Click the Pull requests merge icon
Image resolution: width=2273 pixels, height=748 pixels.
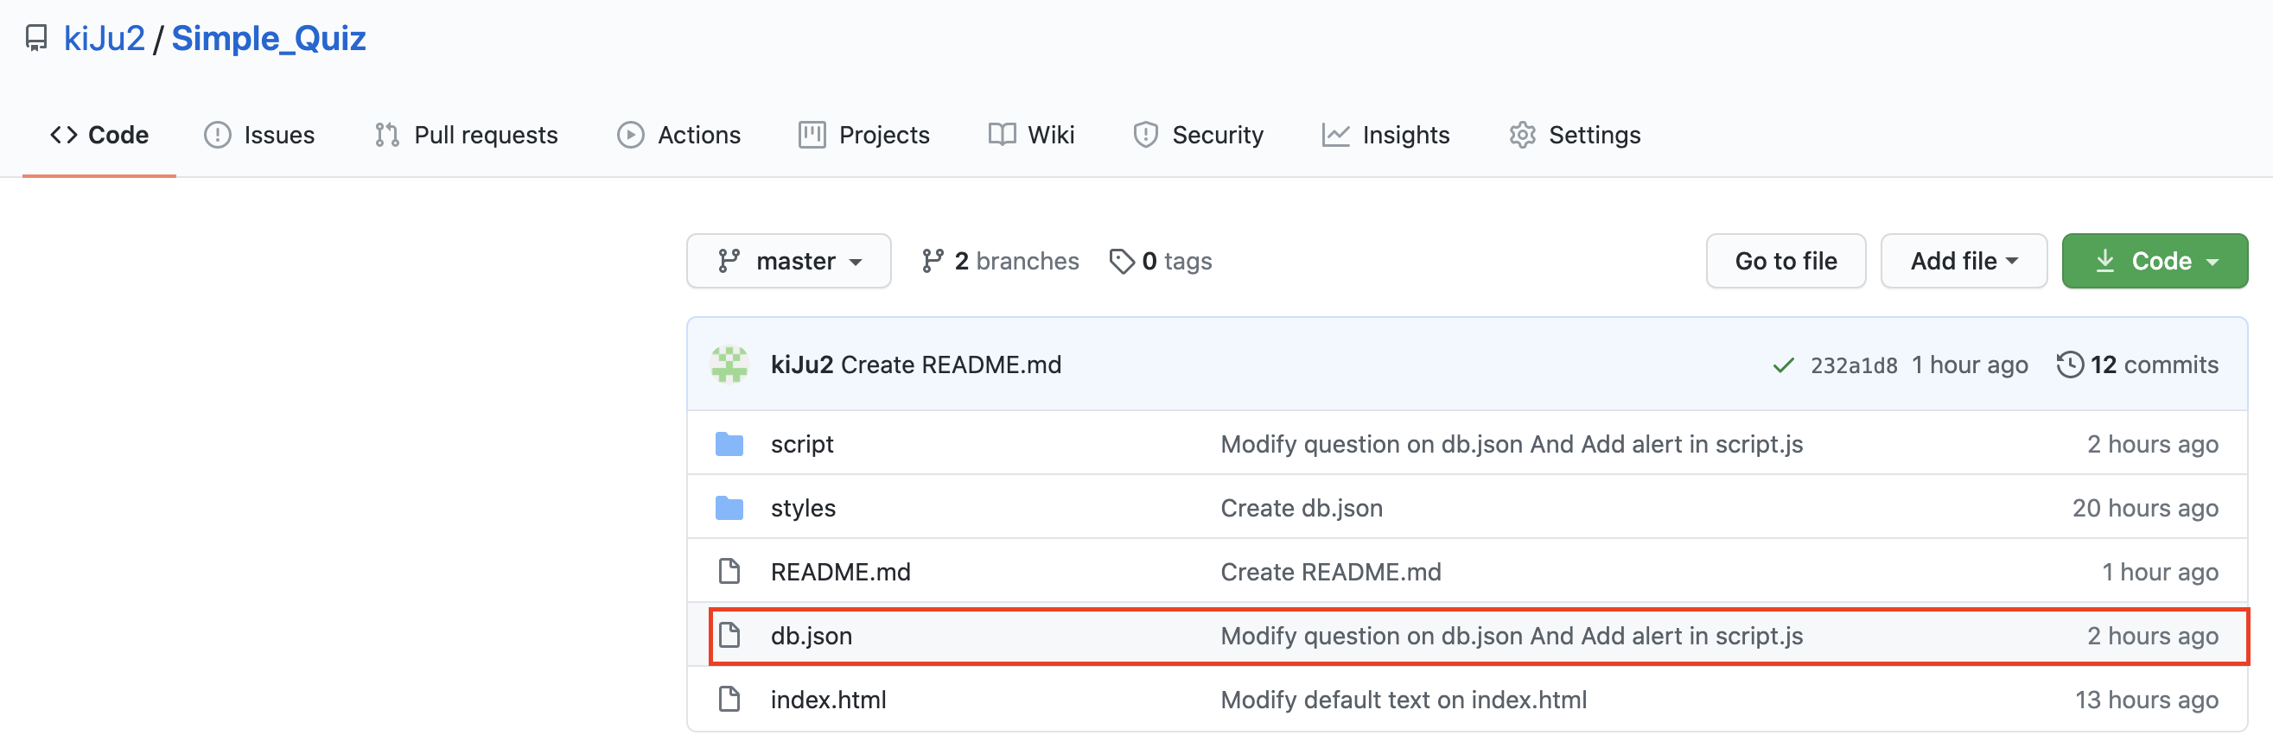click(x=386, y=135)
